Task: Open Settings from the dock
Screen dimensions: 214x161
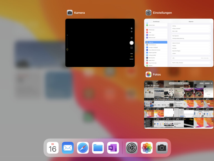Action: pos(131,148)
